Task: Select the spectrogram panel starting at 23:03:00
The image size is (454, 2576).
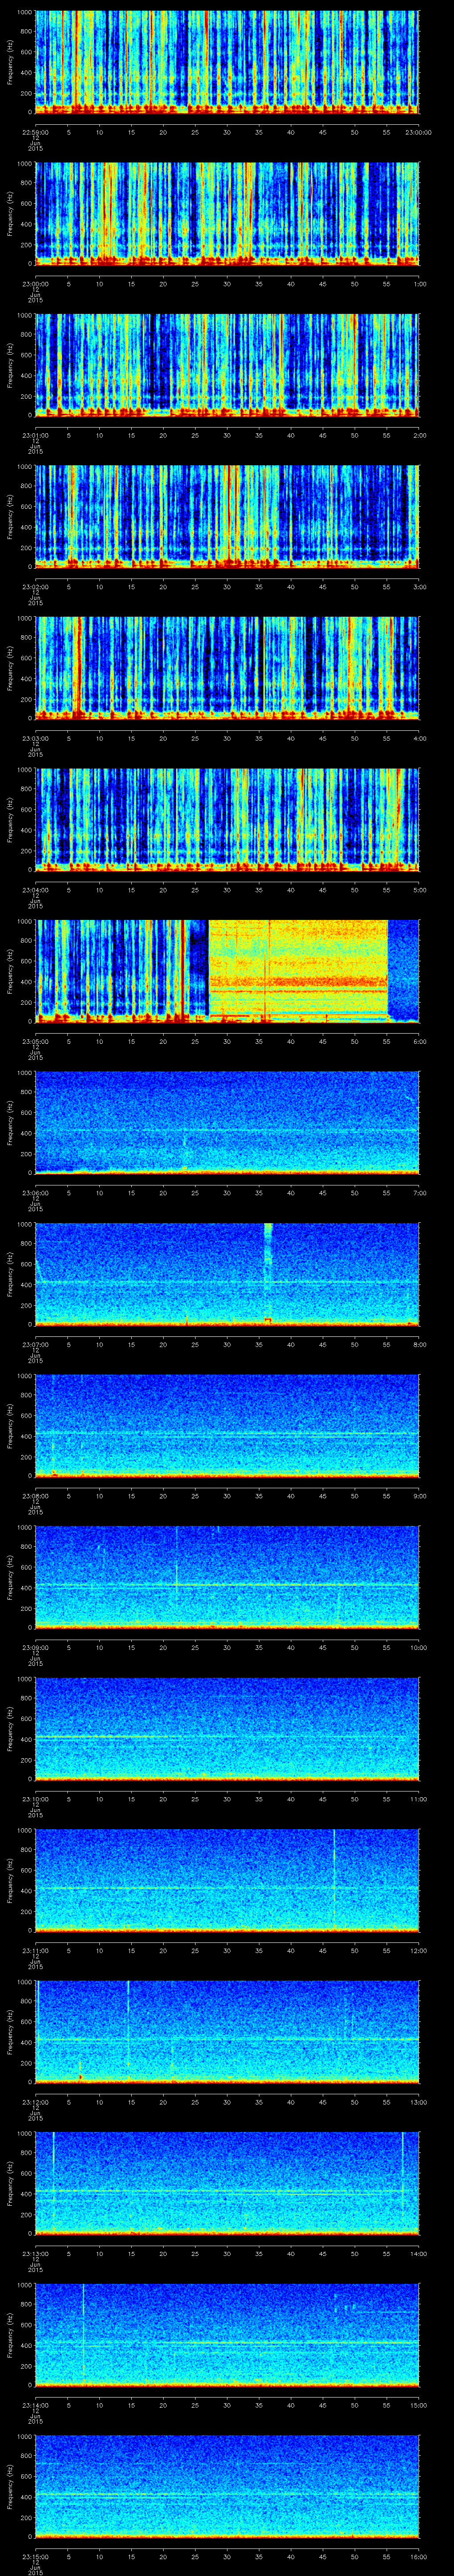Action: (227, 668)
